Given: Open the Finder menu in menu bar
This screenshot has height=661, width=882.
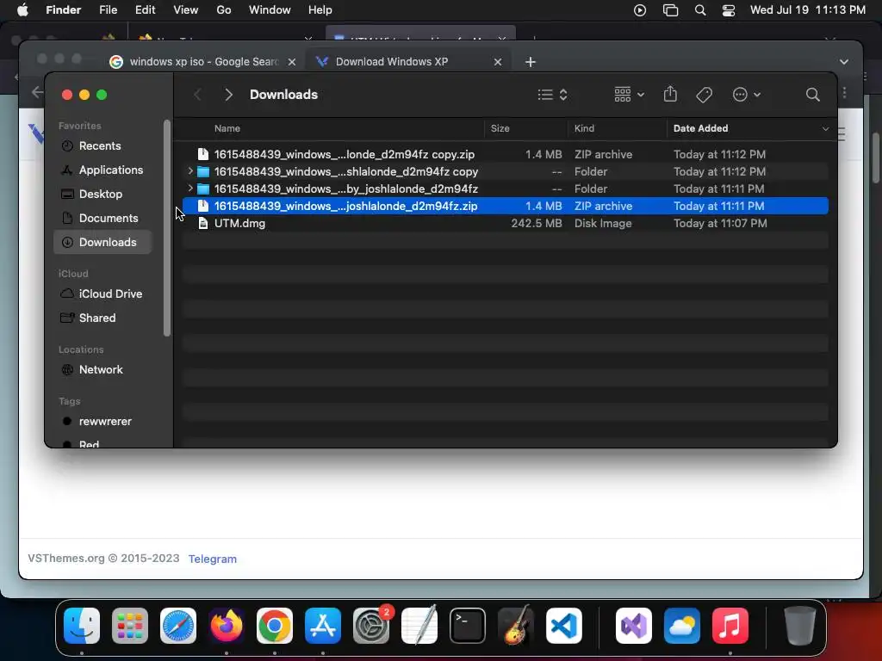Looking at the screenshot, I should pos(63,10).
